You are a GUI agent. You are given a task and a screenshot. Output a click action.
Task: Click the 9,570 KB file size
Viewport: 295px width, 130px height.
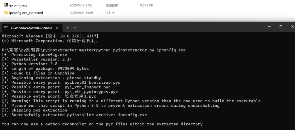[146, 5]
